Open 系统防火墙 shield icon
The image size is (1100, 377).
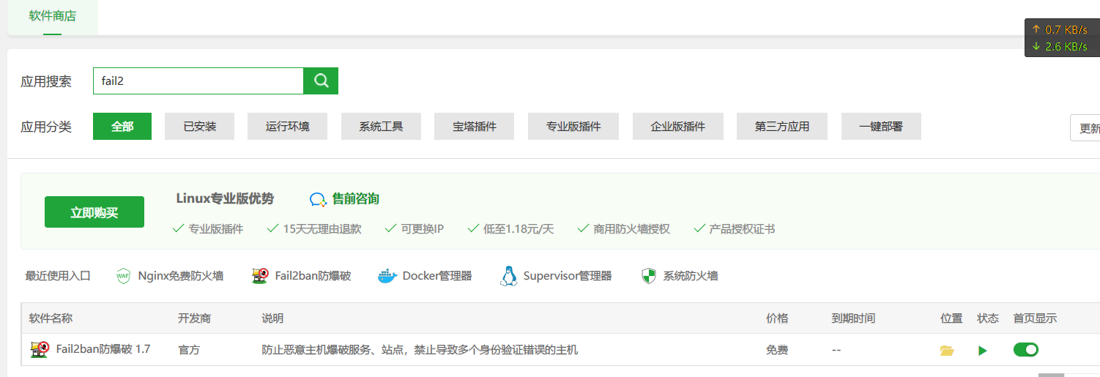649,276
